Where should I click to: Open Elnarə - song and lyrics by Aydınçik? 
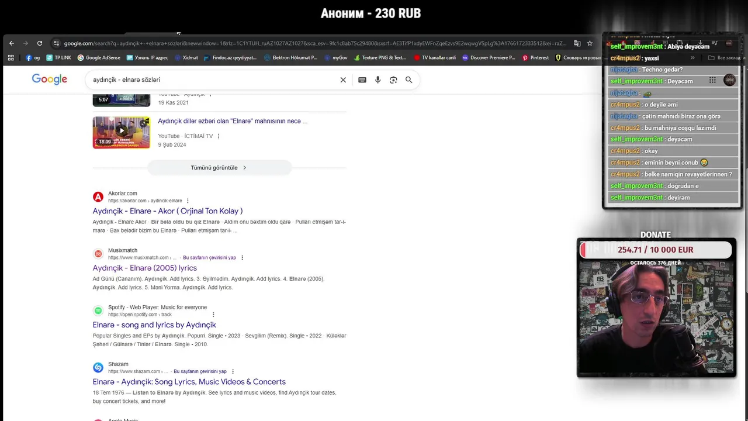point(154,325)
